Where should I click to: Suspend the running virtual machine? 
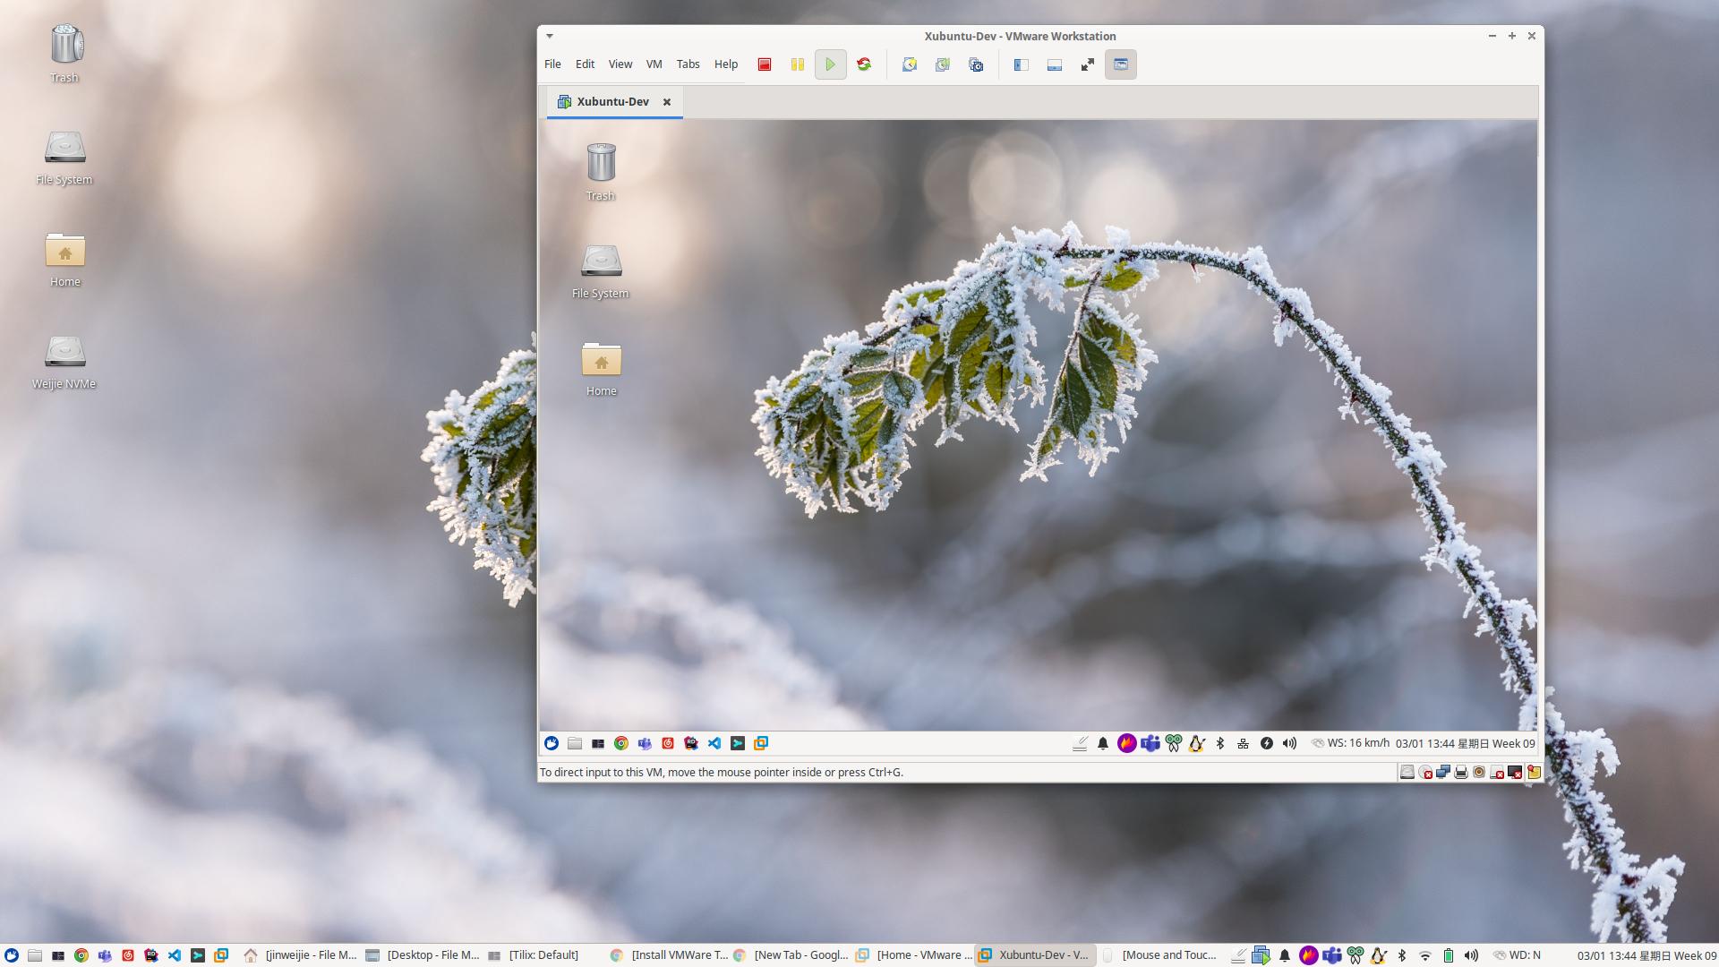coord(797,64)
